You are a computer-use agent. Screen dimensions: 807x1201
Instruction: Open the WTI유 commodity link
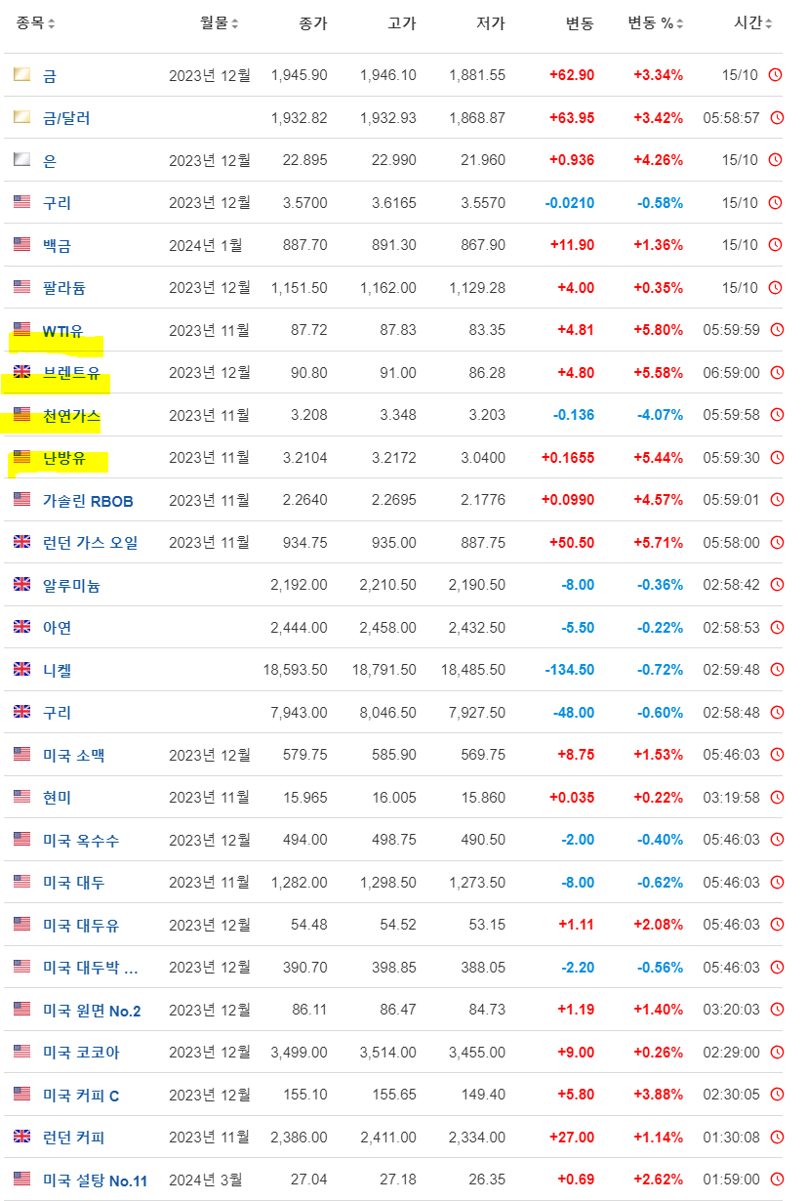click(63, 331)
